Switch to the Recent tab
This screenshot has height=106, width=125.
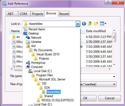[64, 14]
